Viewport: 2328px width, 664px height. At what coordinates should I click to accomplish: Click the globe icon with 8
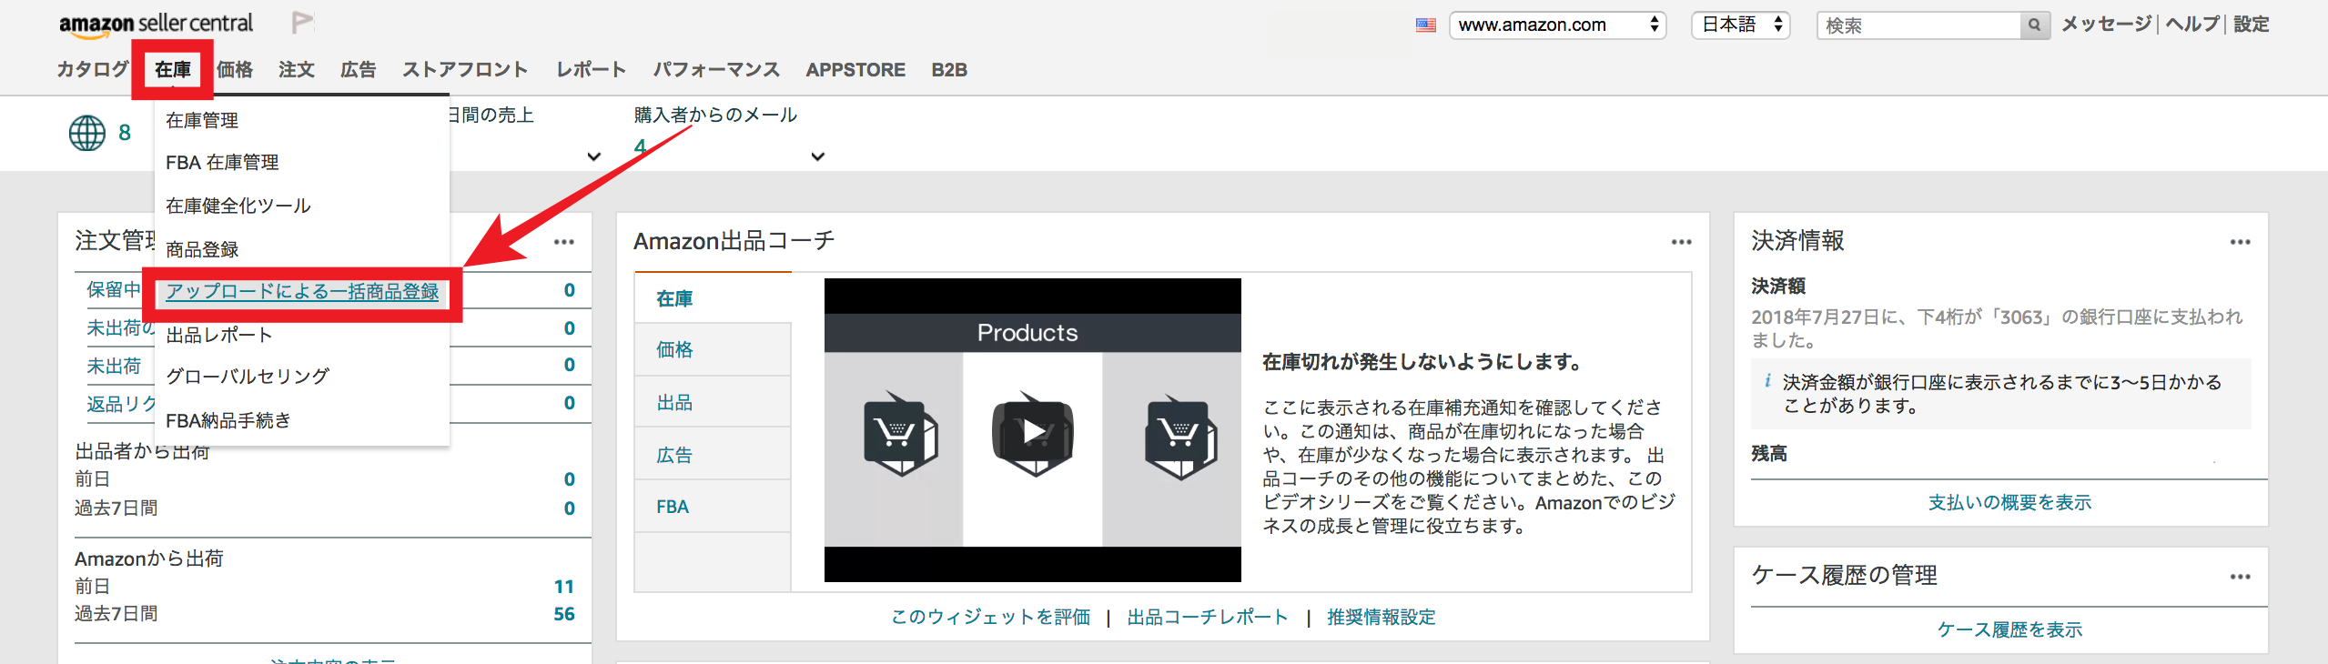[87, 133]
